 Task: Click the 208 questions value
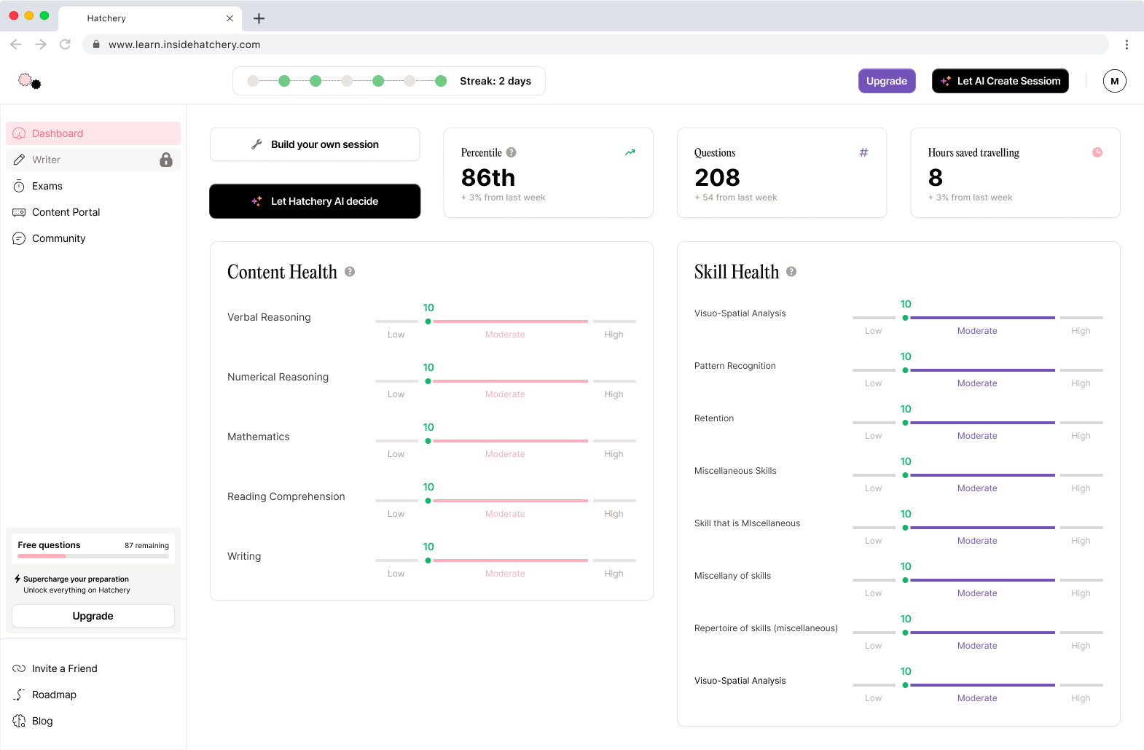[717, 177]
